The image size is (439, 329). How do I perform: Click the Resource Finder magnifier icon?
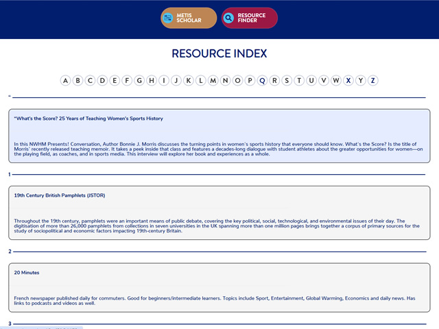[228, 19]
